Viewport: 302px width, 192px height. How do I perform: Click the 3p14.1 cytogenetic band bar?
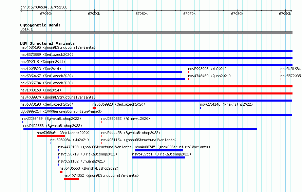[x=156, y=33]
